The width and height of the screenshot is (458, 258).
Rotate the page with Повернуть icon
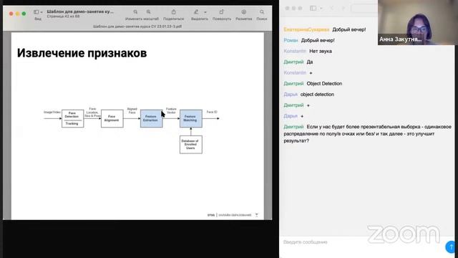click(222, 12)
